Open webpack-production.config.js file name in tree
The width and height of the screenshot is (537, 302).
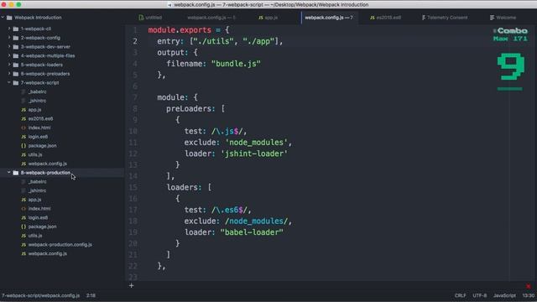60,244
